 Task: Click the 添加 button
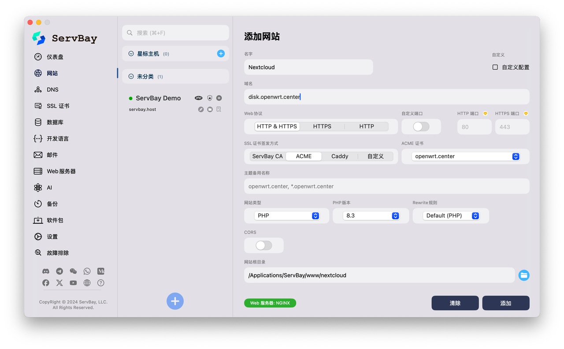click(x=506, y=303)
